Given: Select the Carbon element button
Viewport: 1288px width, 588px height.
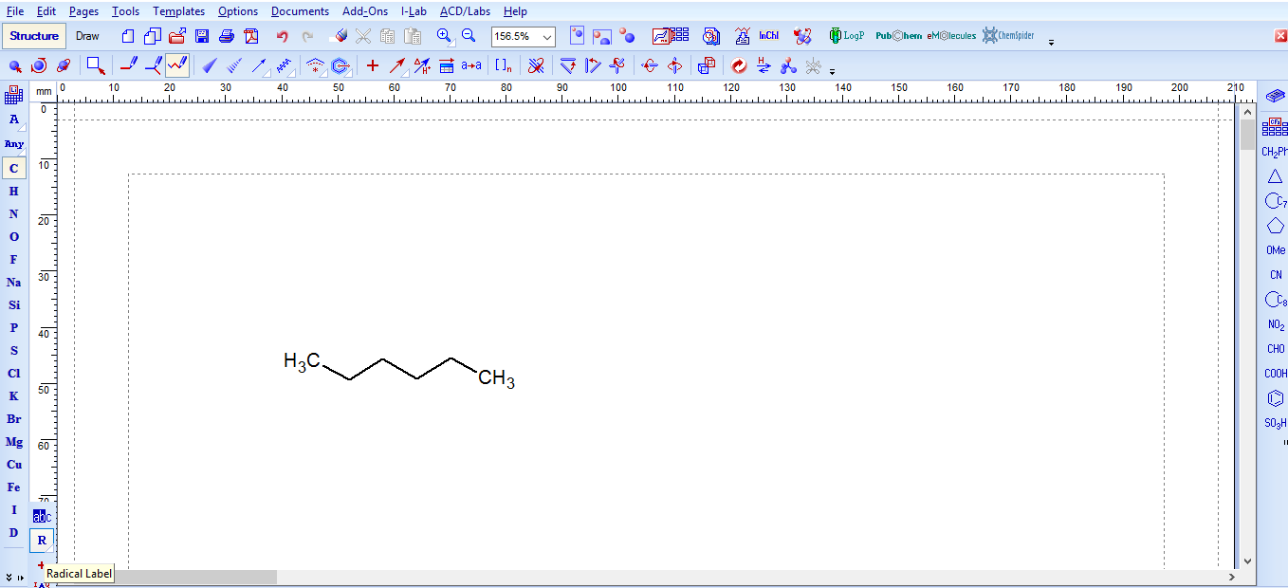Looking at the screenshot, I should click(x=13, y=169).
